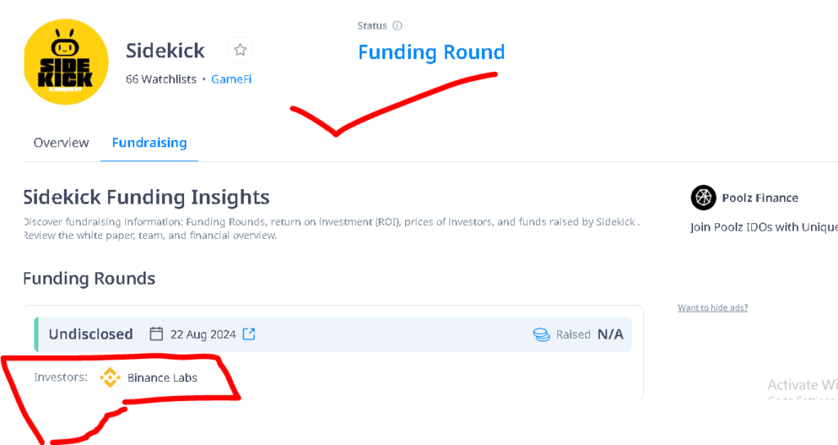The width and height of the screenshot is (838, 445).
Task: Click Want to hide ads link
Action: (713, 308)
